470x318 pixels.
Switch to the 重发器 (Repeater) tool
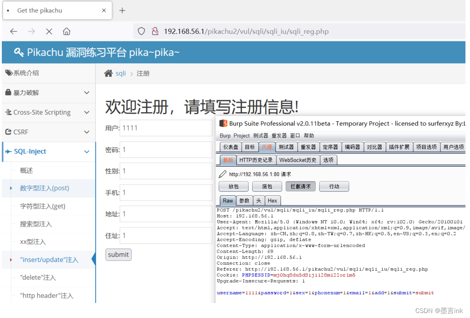(308, 147)
